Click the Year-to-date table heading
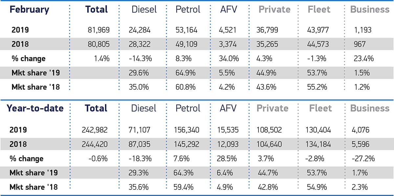The width and height of the screenshot is (394, 196). click(35, 108)
